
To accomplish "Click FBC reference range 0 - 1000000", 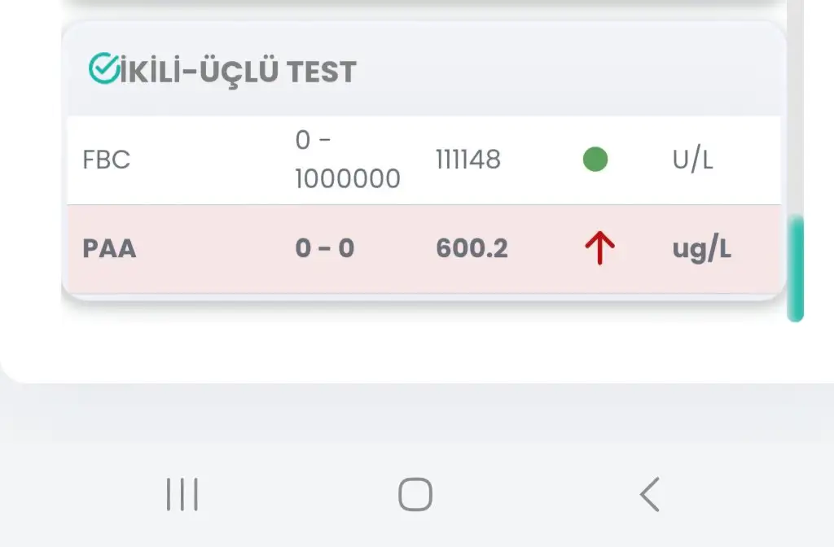I will 347,160.
